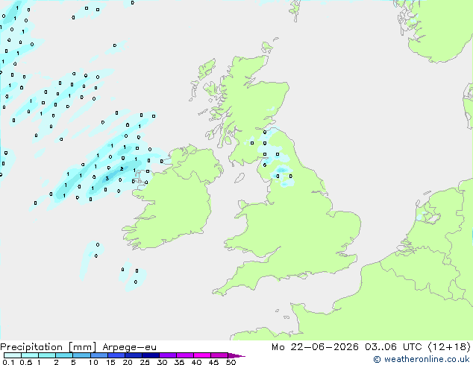The height and width of the screenshot is (365, 473).
Task: Open the weatheronline.co.uk copyright link
Action: click(422, 359)
